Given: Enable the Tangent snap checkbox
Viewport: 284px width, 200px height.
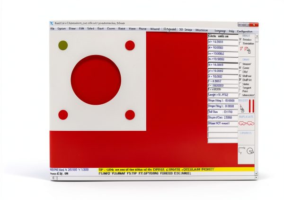Looking at the screenshot, I should 240,88.
